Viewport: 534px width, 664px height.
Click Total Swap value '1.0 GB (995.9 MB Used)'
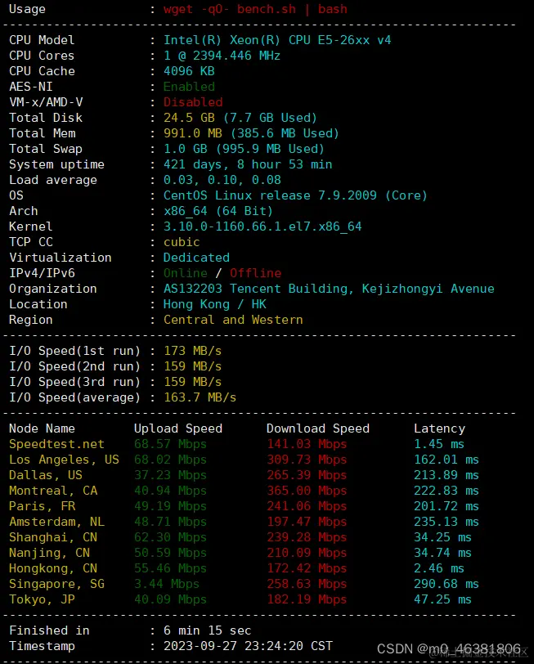click(244, 149)
